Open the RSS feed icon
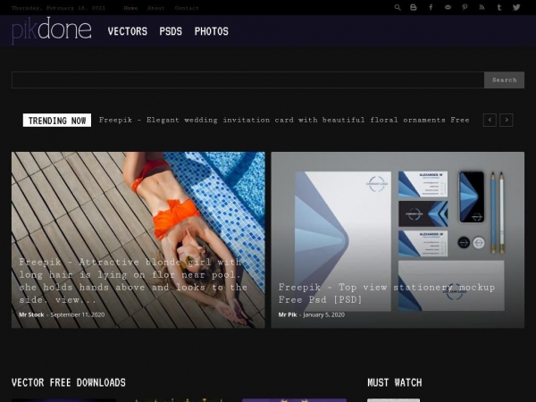The image size is (536, 402). (482, 7)
